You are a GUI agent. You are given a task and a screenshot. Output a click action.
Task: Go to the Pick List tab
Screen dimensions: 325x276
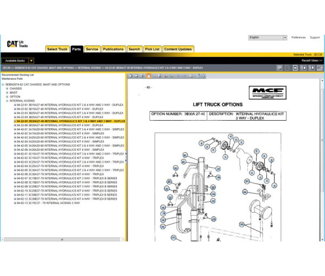(152, 49)
